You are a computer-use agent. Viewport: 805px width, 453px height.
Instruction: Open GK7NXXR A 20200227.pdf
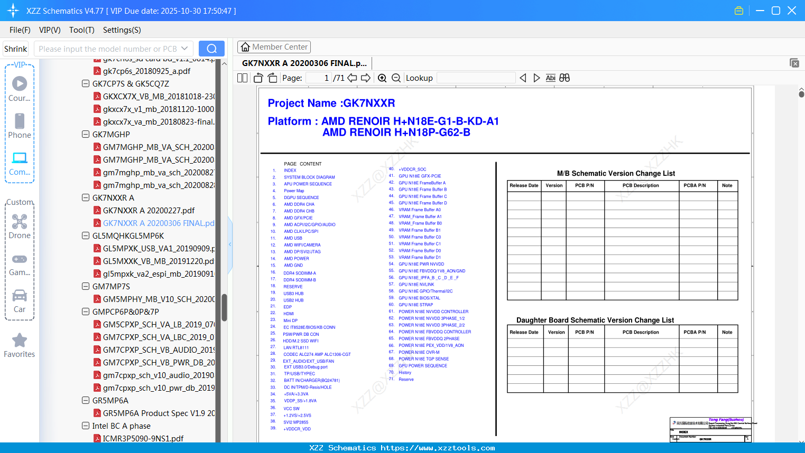149,210
